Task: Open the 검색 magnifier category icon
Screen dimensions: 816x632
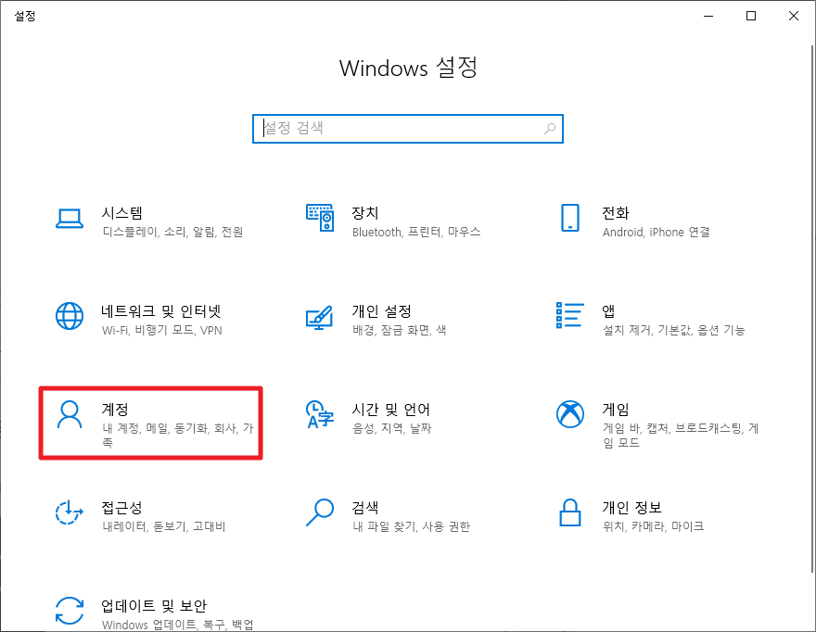Action: [x=320, y=512]
